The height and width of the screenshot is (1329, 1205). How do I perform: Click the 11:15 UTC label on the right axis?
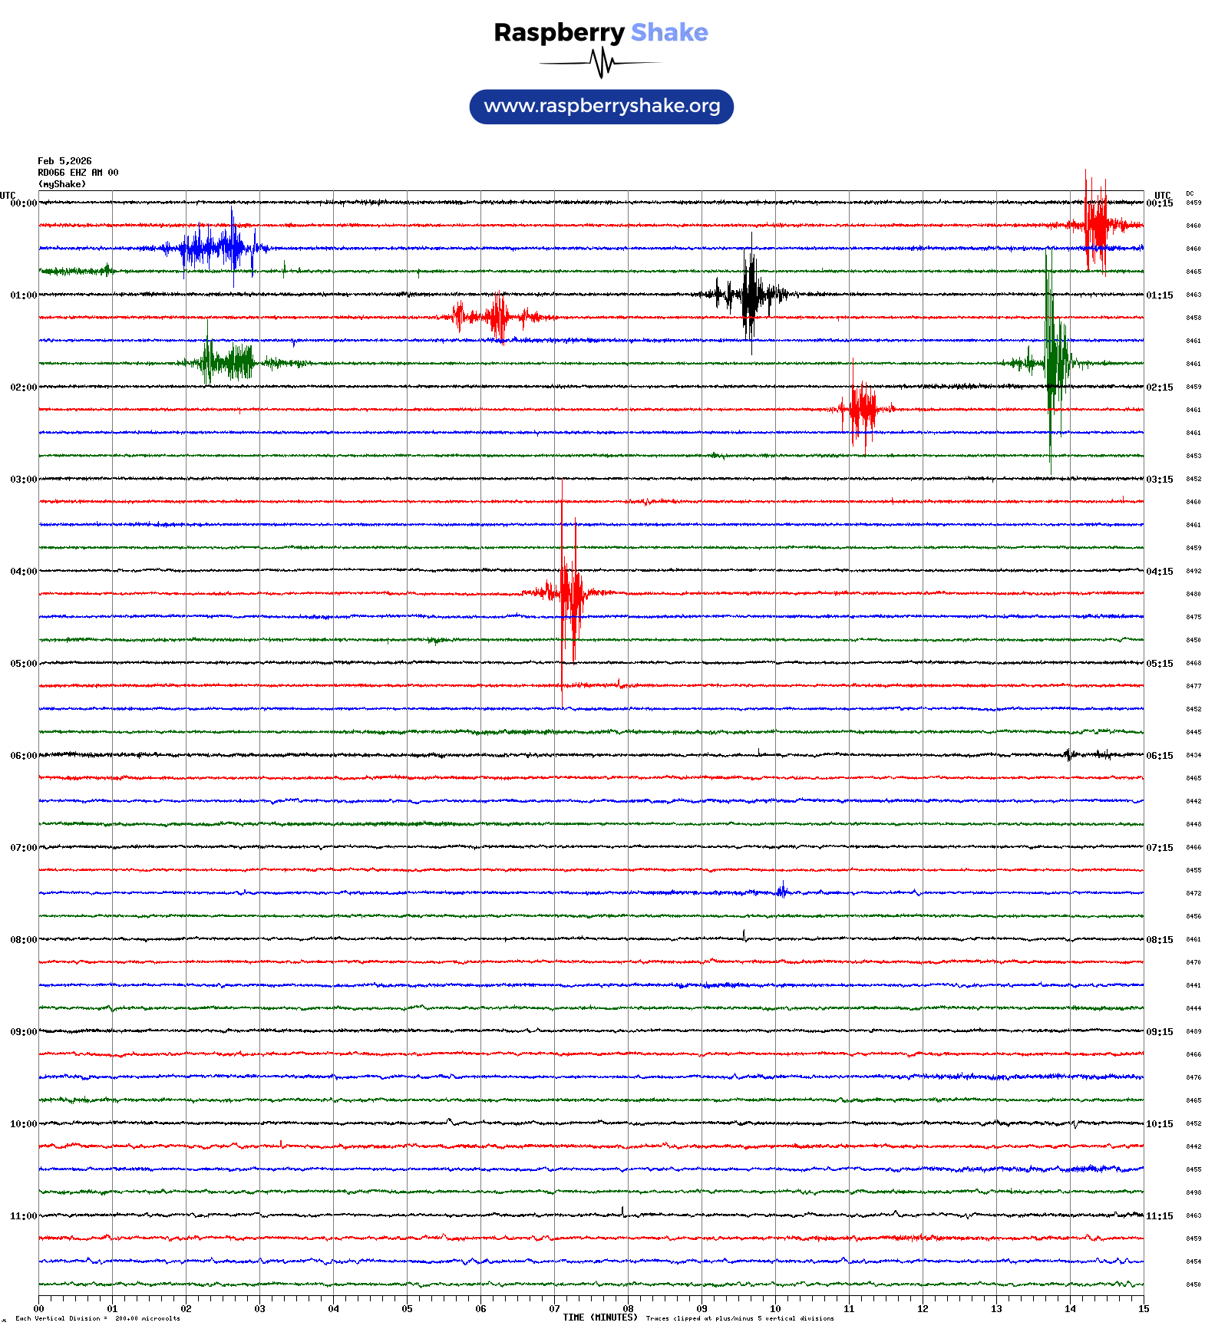(1159, 1216)
